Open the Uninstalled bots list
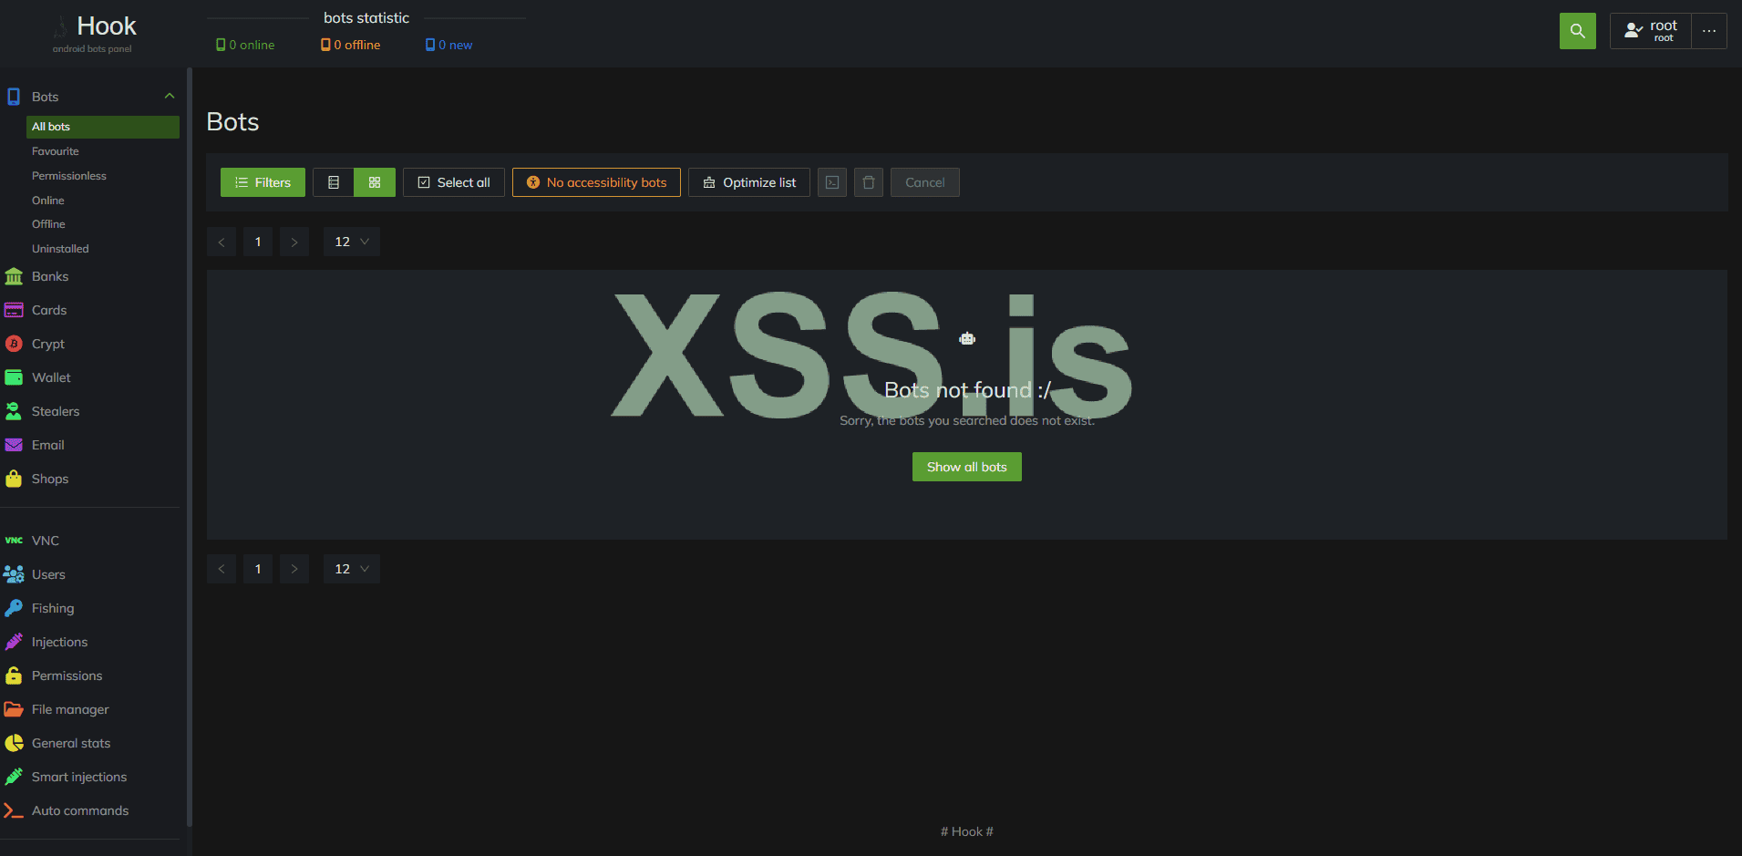1742x856 pixels. [x=60, y=249]
